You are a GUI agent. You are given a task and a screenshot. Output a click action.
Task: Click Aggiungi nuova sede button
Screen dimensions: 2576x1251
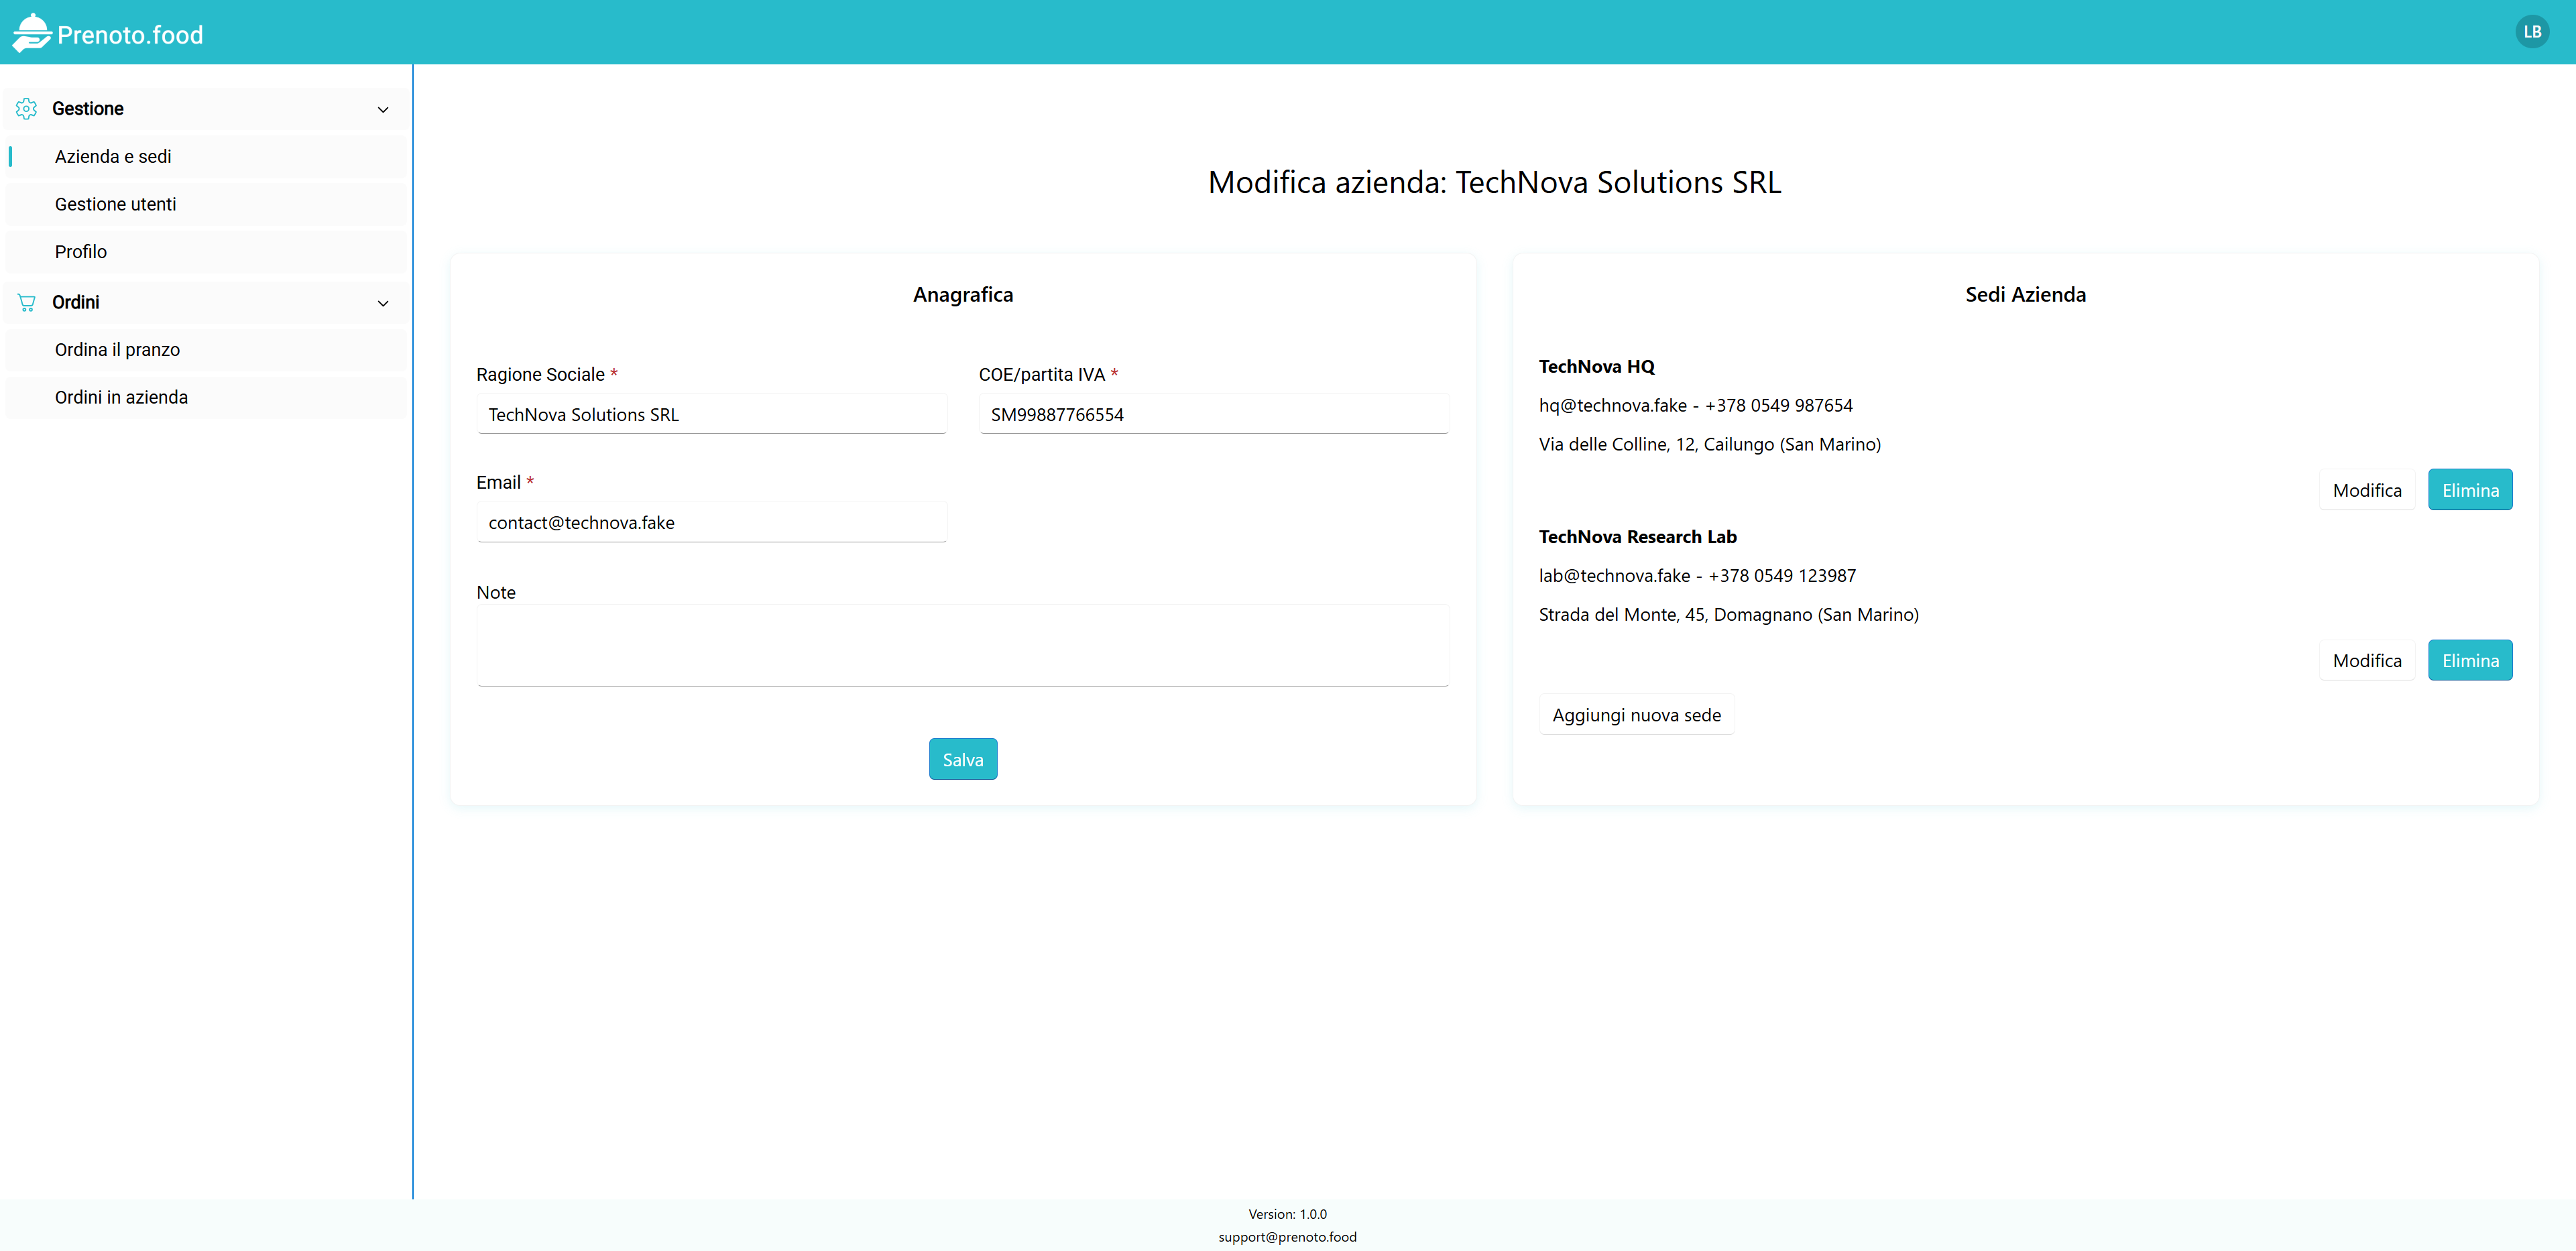point(1636,715)
